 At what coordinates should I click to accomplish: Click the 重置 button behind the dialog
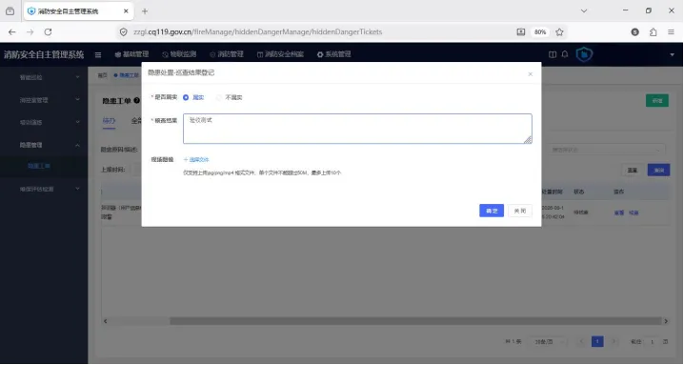633,170
